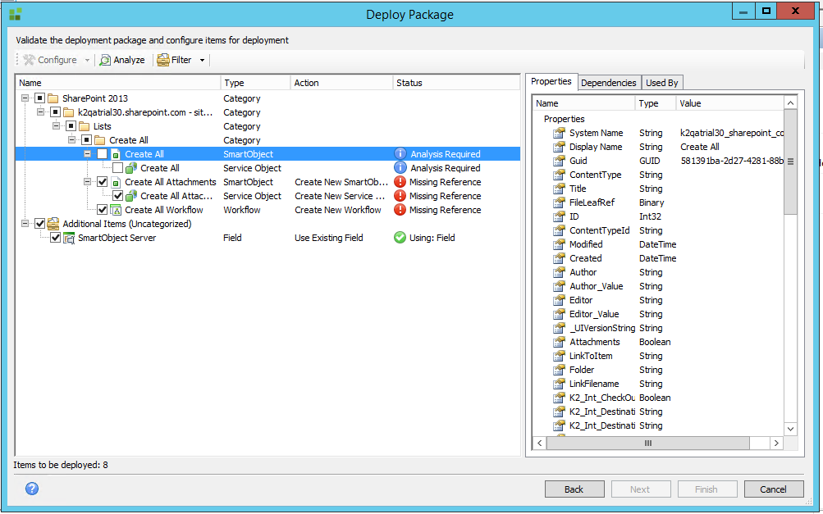
Task: Click the properties panel scroll down arrow
Action: pyautogui.click(x=790, y=429)
